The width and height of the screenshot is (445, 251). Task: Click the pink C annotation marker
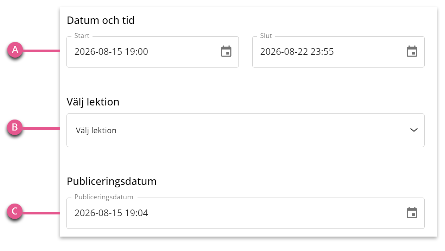point(15,212)
